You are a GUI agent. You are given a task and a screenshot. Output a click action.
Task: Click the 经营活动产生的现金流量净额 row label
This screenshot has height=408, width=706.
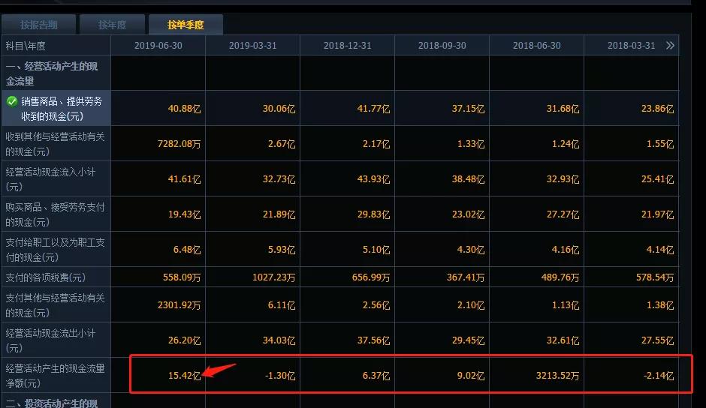(56, 376)
